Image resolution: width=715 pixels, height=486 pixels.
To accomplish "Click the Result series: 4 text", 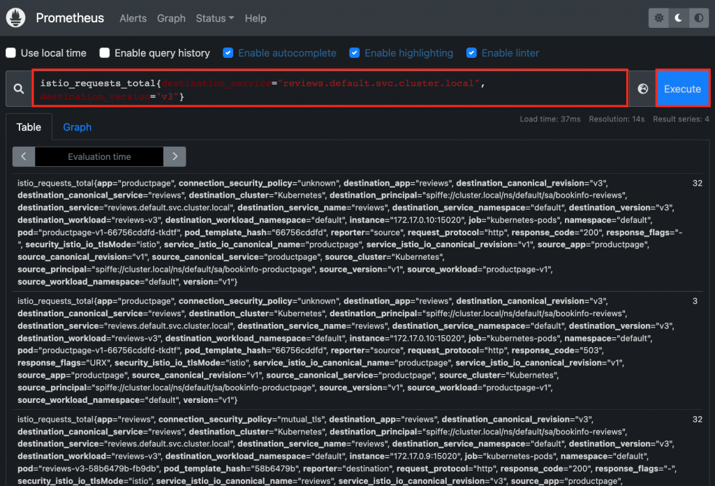I will coord(681,119).
